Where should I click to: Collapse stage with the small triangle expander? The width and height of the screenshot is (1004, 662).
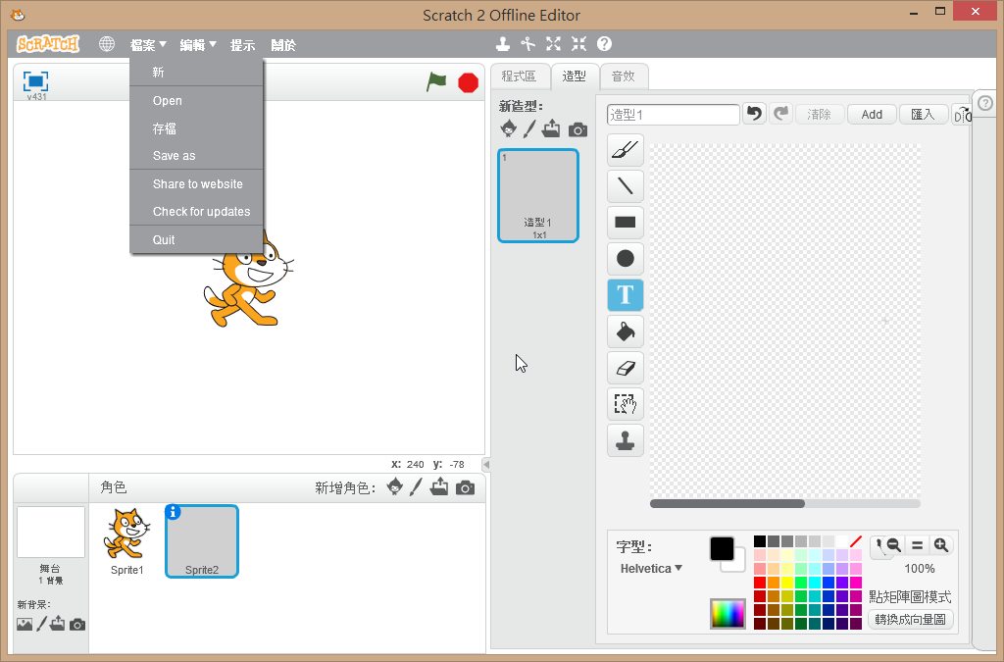point(486,464)
